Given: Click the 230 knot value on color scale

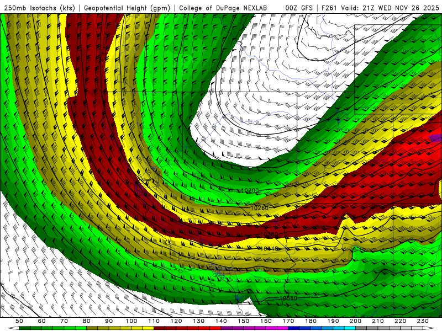Looking at the screenshot, I should pyautogui.click(x=423, y=321).
